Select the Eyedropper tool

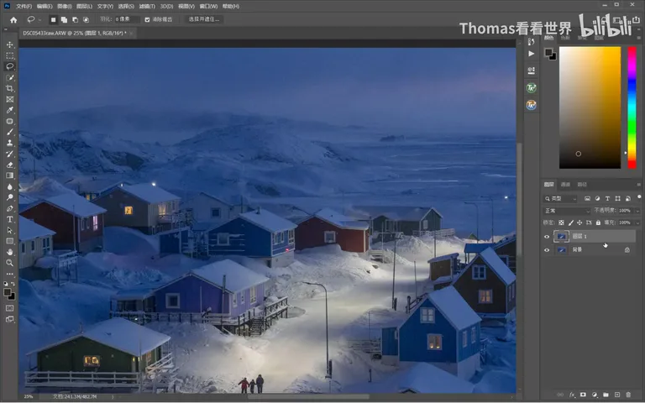(x=10, y=110)
